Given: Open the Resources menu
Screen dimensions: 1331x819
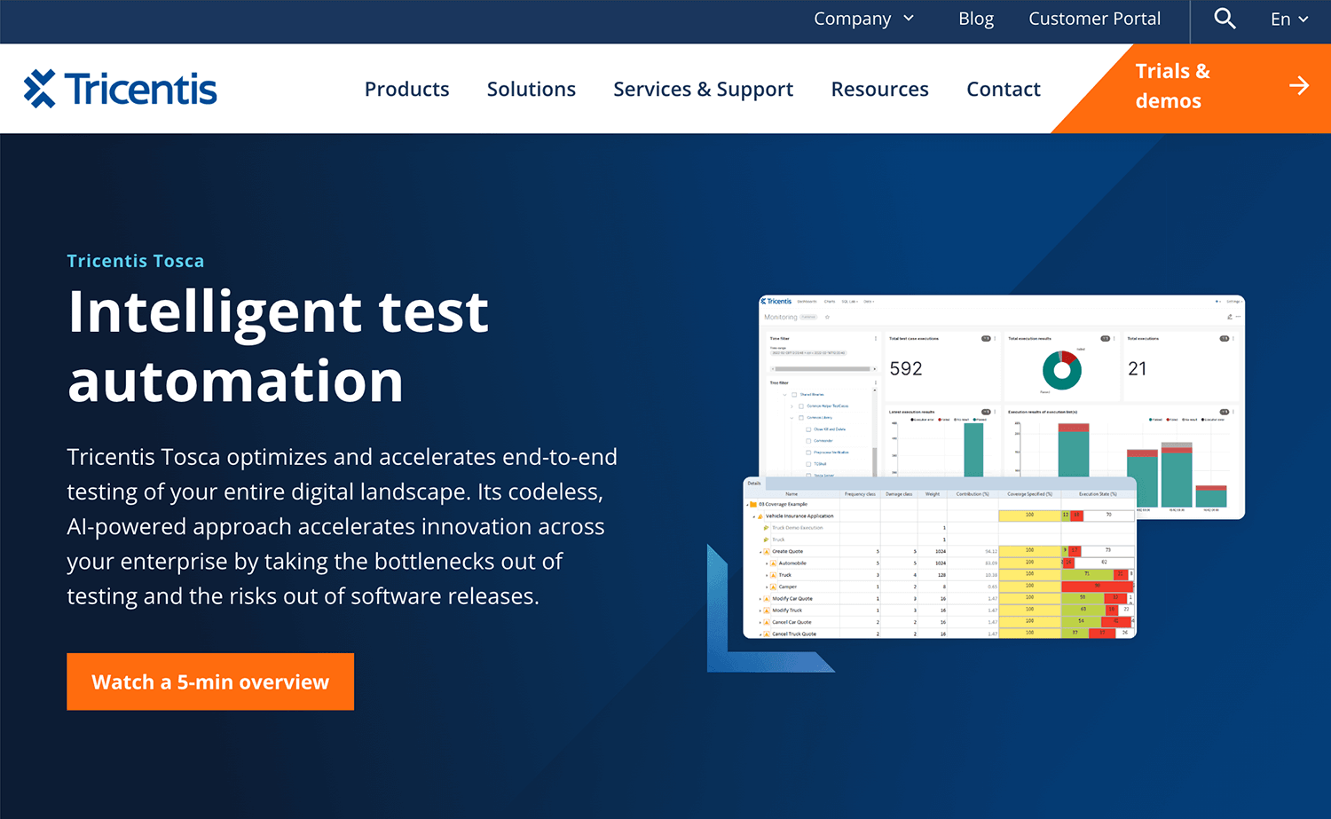Looking at the screenshot, I should pos(879,89).
